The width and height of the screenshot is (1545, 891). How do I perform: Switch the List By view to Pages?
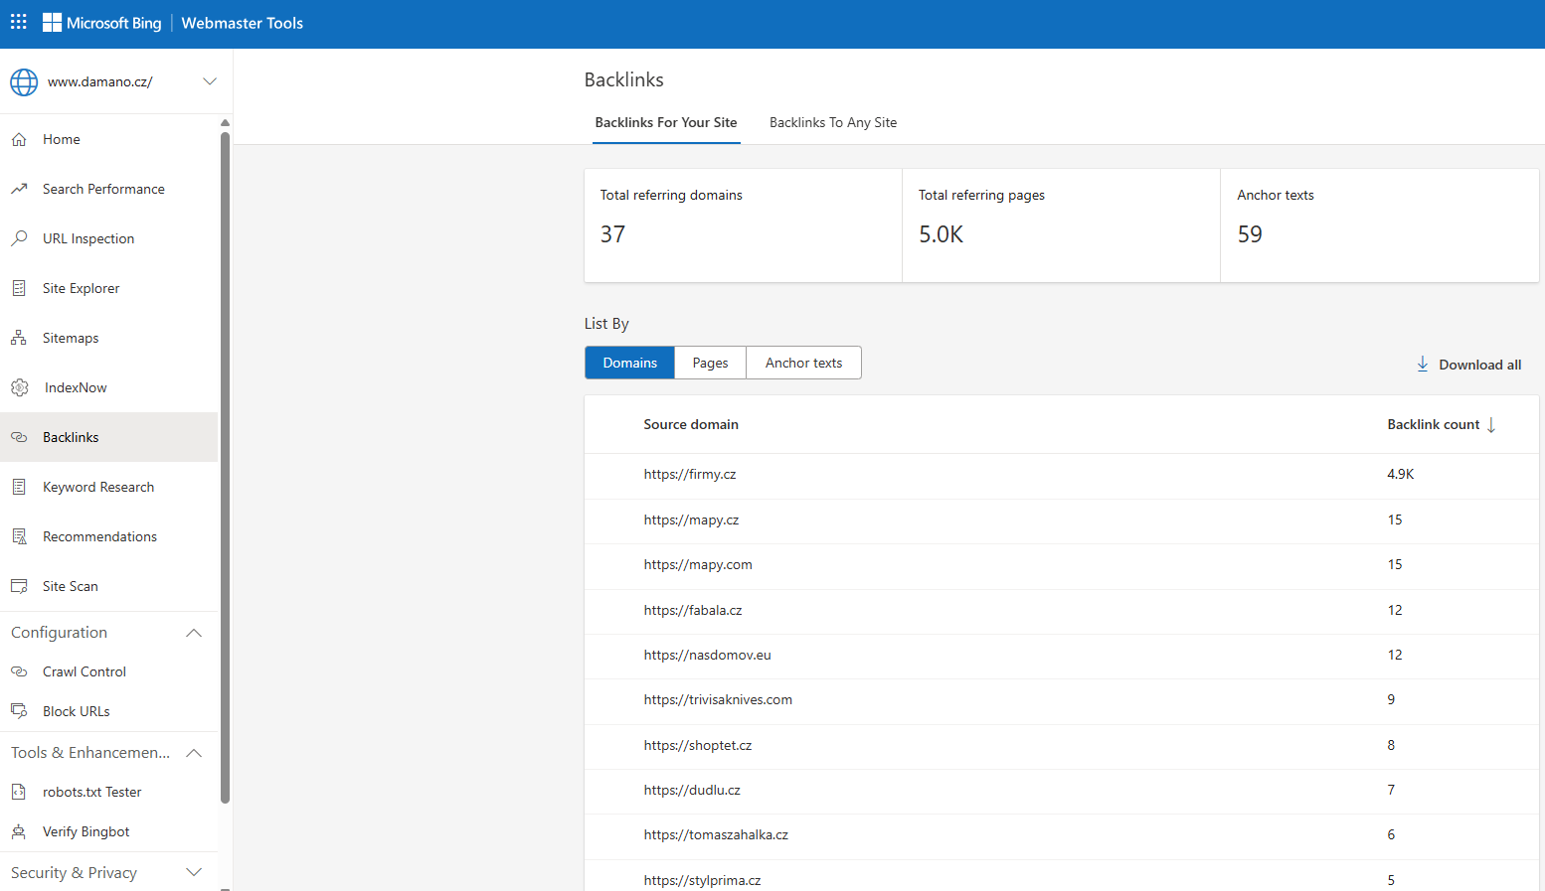coord(709,363)
